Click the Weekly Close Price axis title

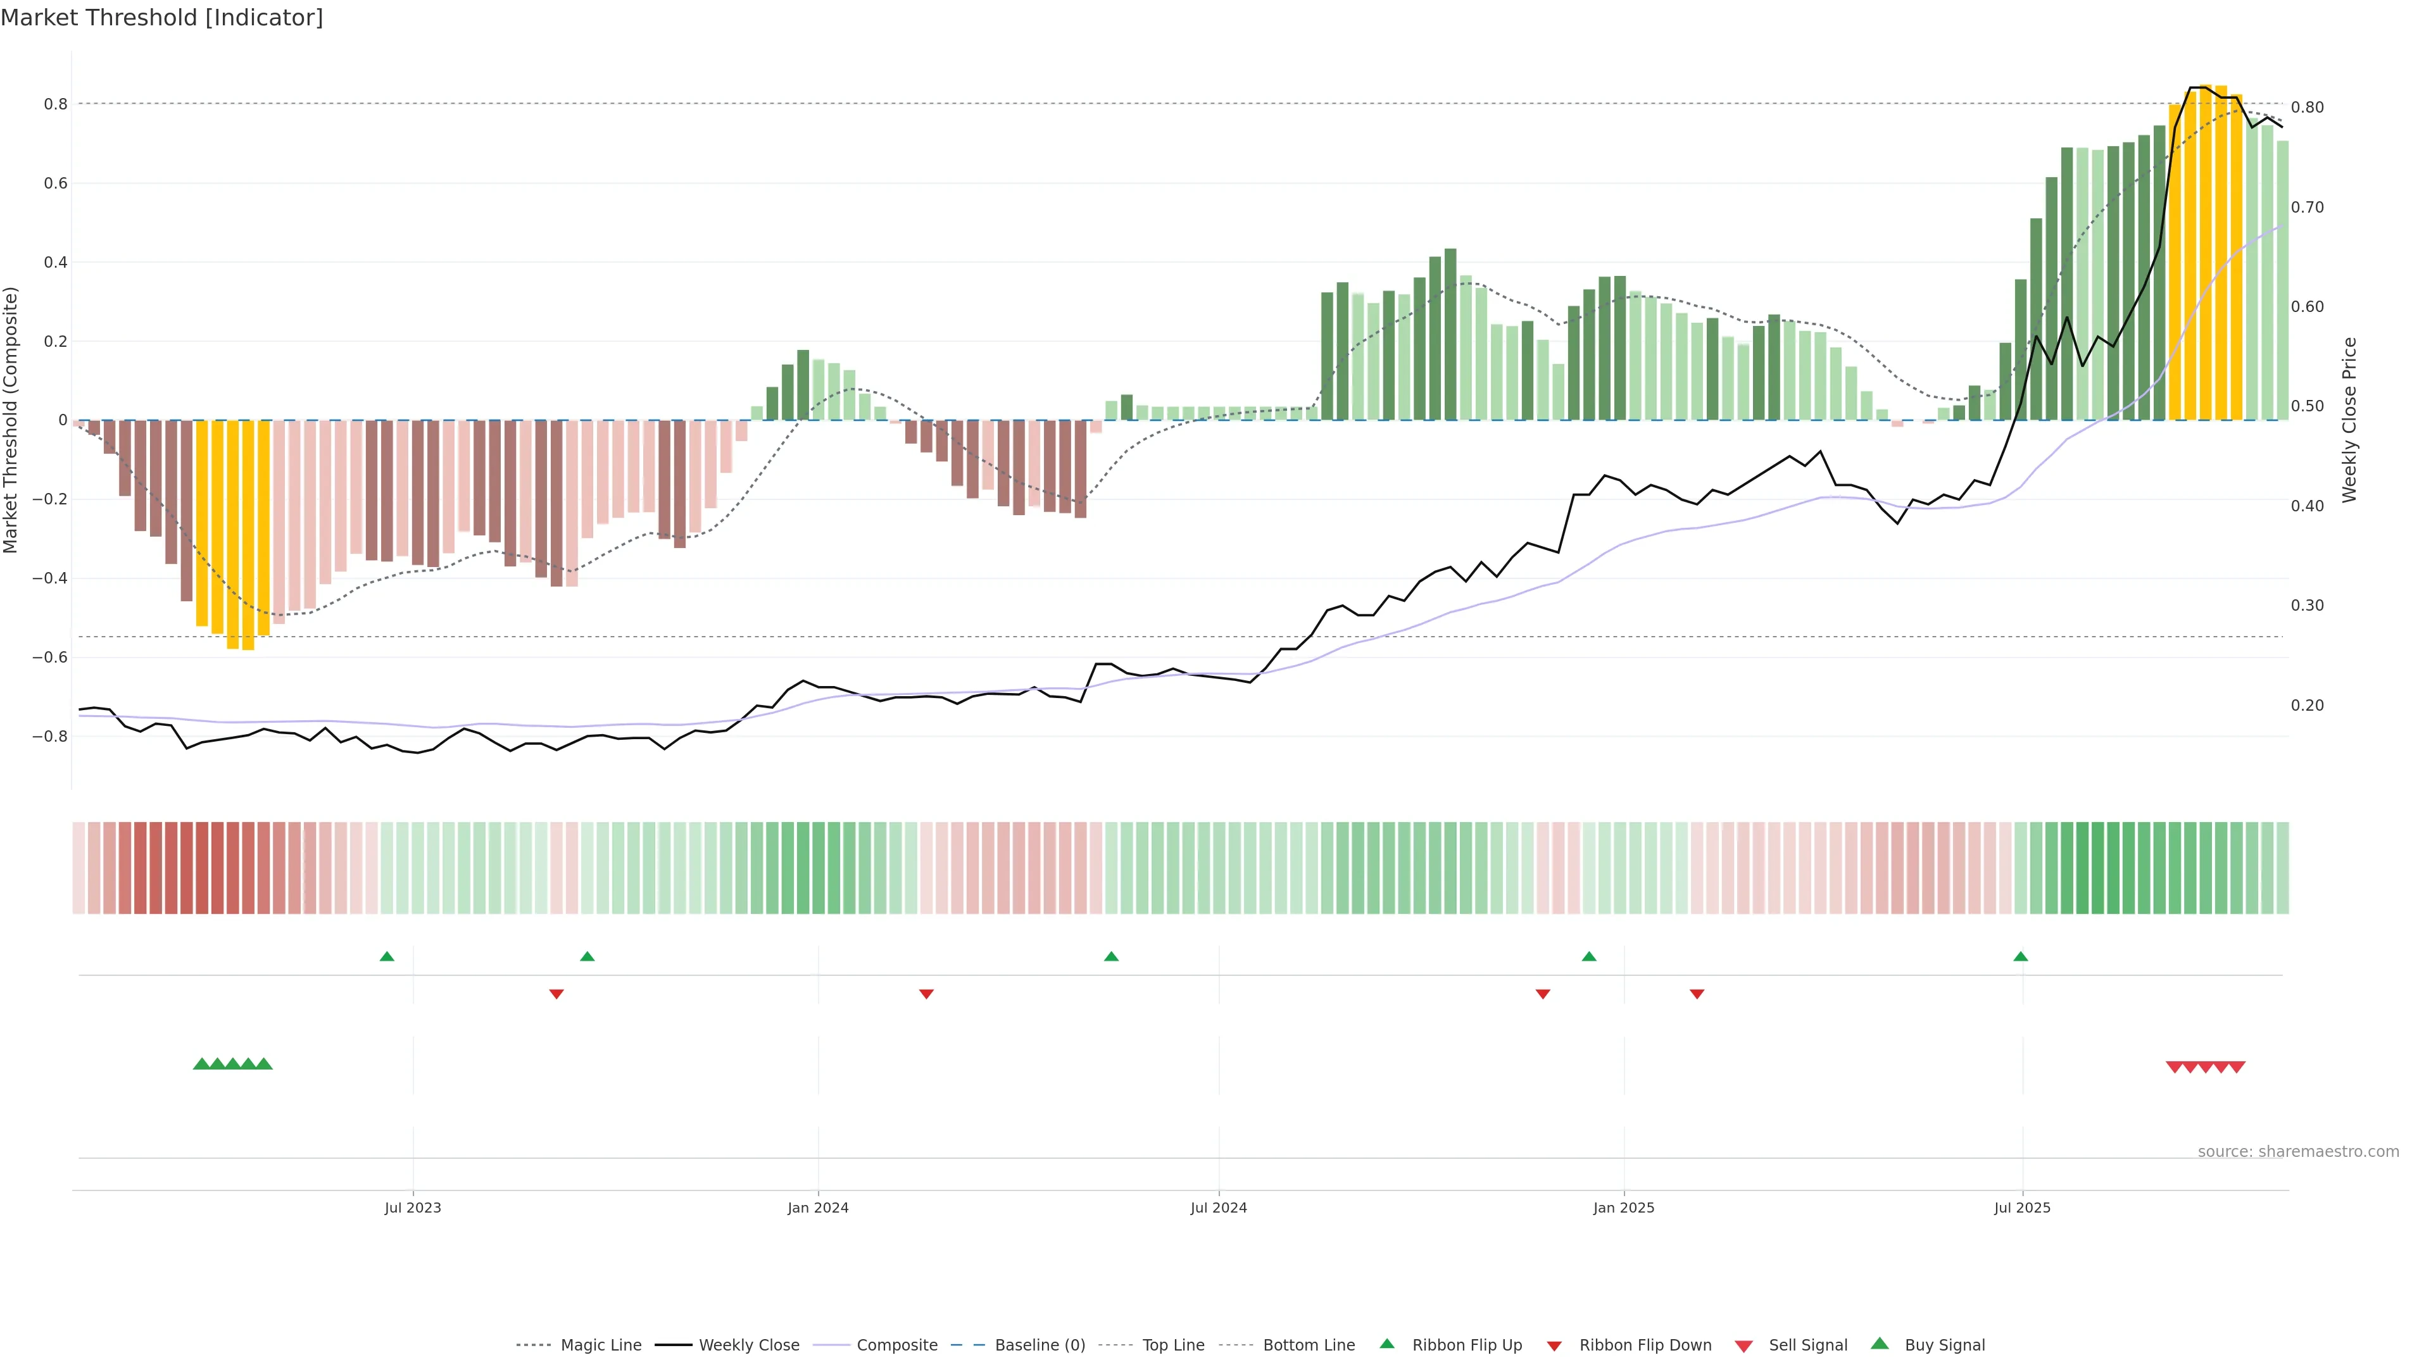click(x=2349, y=420)
